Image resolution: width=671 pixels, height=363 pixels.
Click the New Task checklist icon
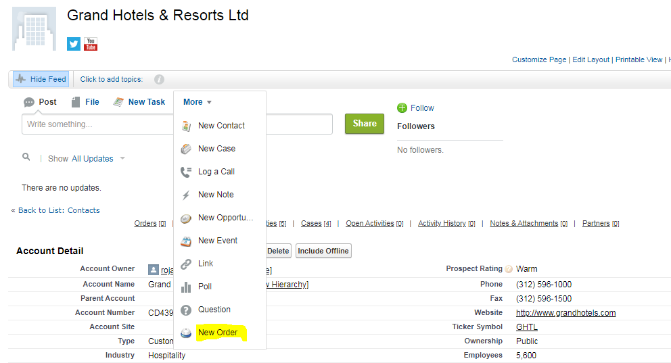click(118, 102)
